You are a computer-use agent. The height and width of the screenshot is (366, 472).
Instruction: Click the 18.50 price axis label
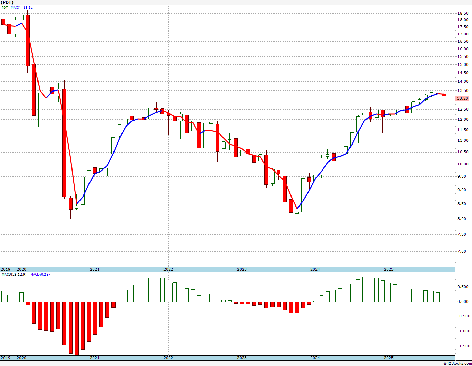pyautogui.click(x=462, y=13)
